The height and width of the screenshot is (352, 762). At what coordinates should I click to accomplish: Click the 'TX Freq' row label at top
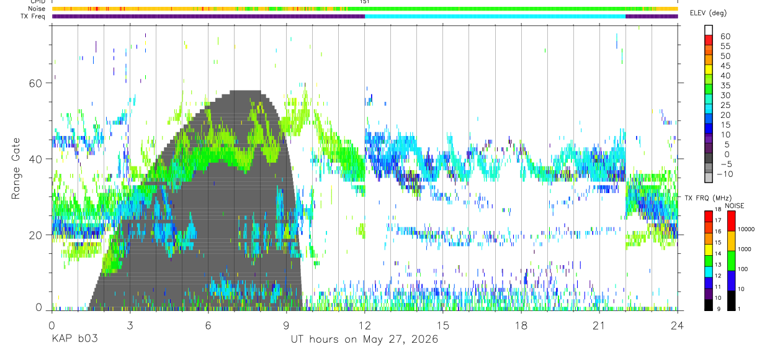tap(34, 16)
